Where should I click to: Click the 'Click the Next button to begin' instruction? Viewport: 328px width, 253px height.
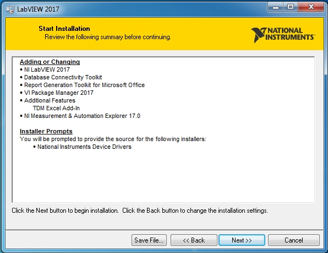(140, 211)
